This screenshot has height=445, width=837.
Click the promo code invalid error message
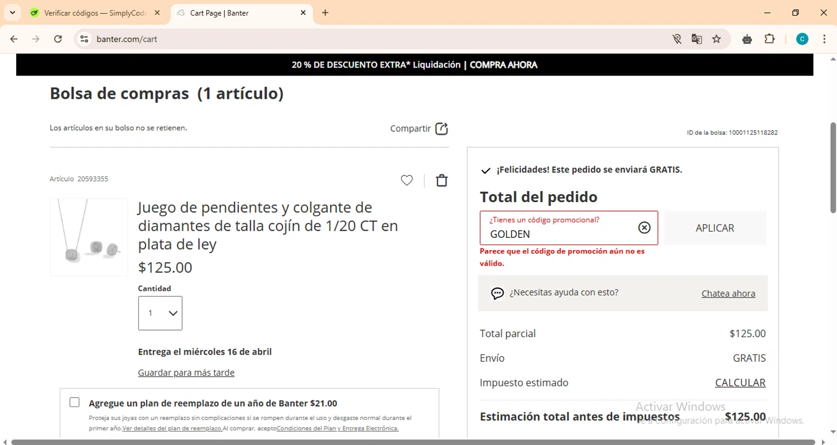[x=562, y=257]
